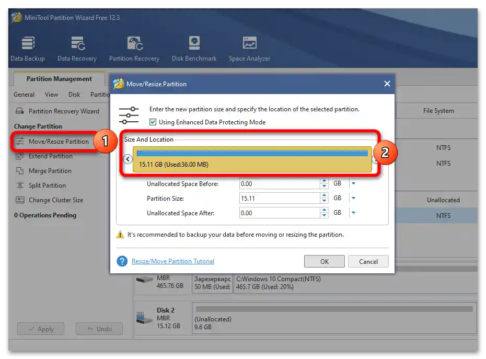Select the C:Windows 10 Compact(NTFS) partition
The image size is (486, 359).
(356, 283)
